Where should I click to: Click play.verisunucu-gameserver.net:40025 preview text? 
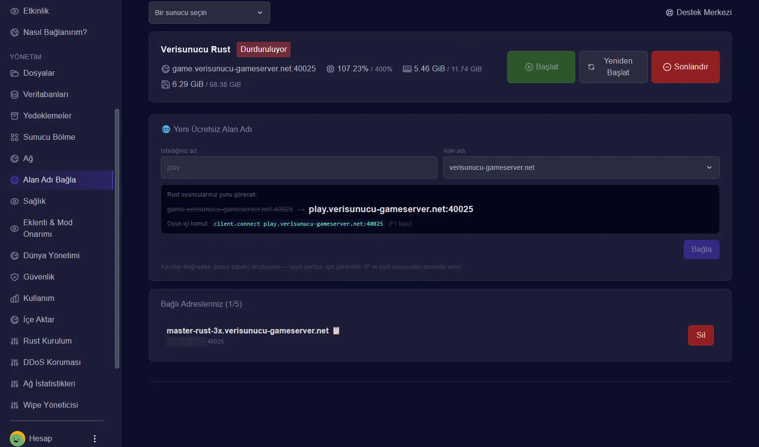391,209
